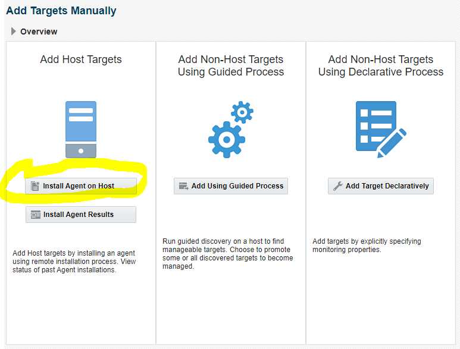Click the large blue gear icon
The height and width of the screenshot is (349, 460).
(227, 140)
